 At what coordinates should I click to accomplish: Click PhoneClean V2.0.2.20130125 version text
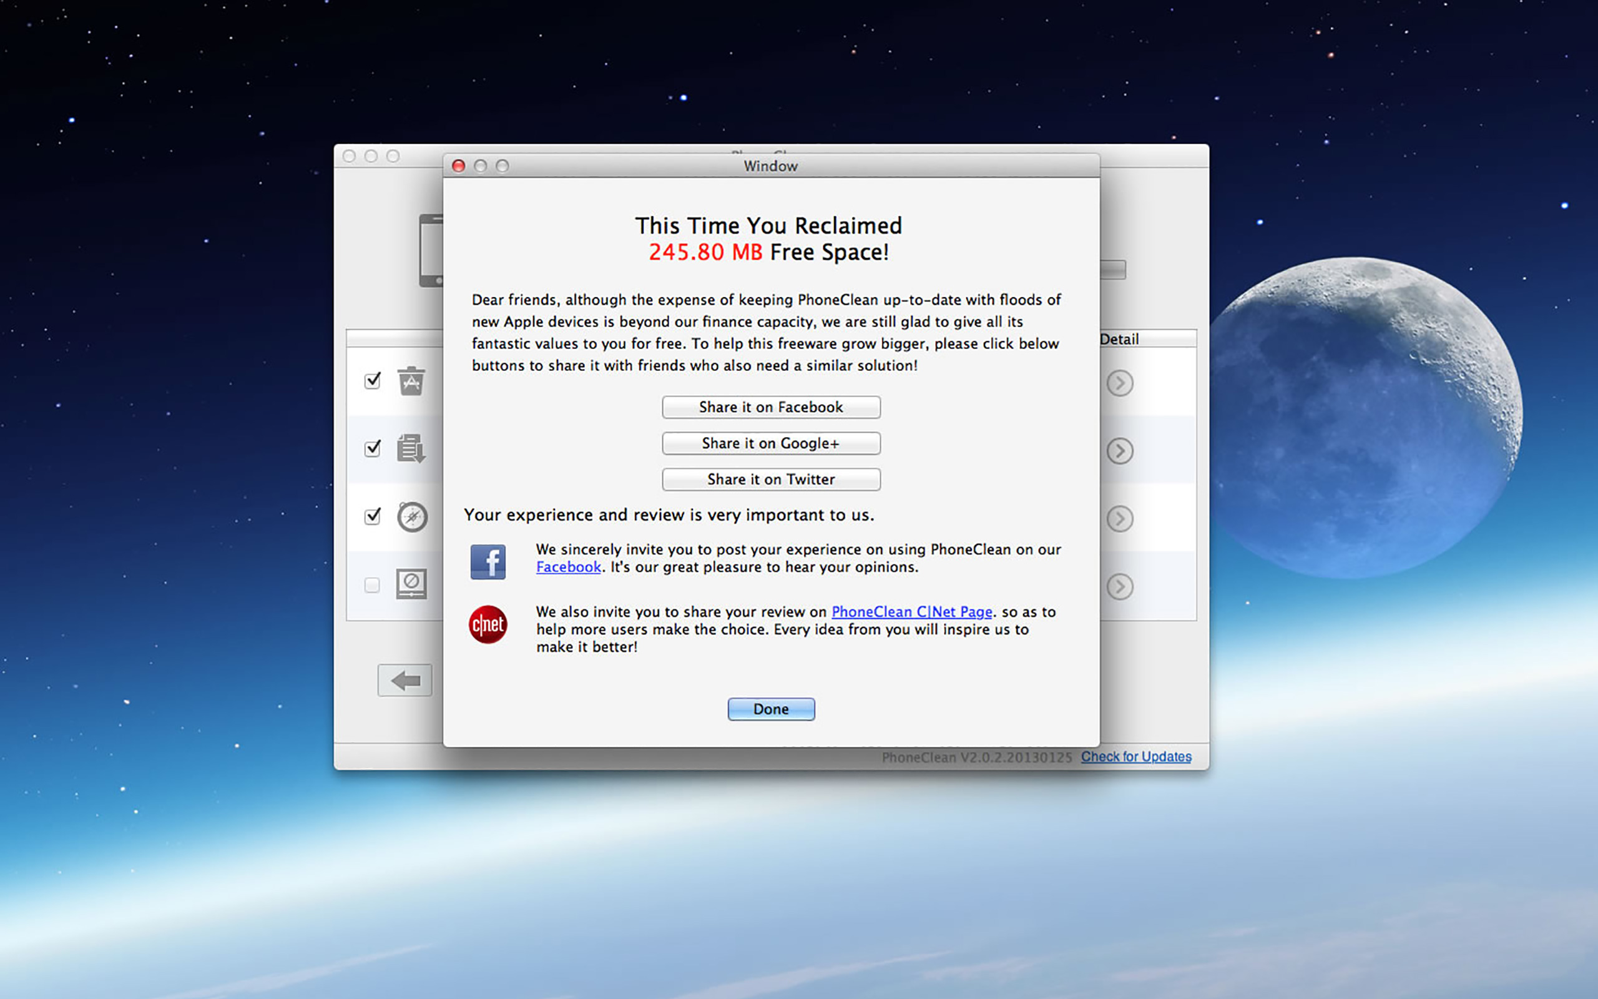977,757
